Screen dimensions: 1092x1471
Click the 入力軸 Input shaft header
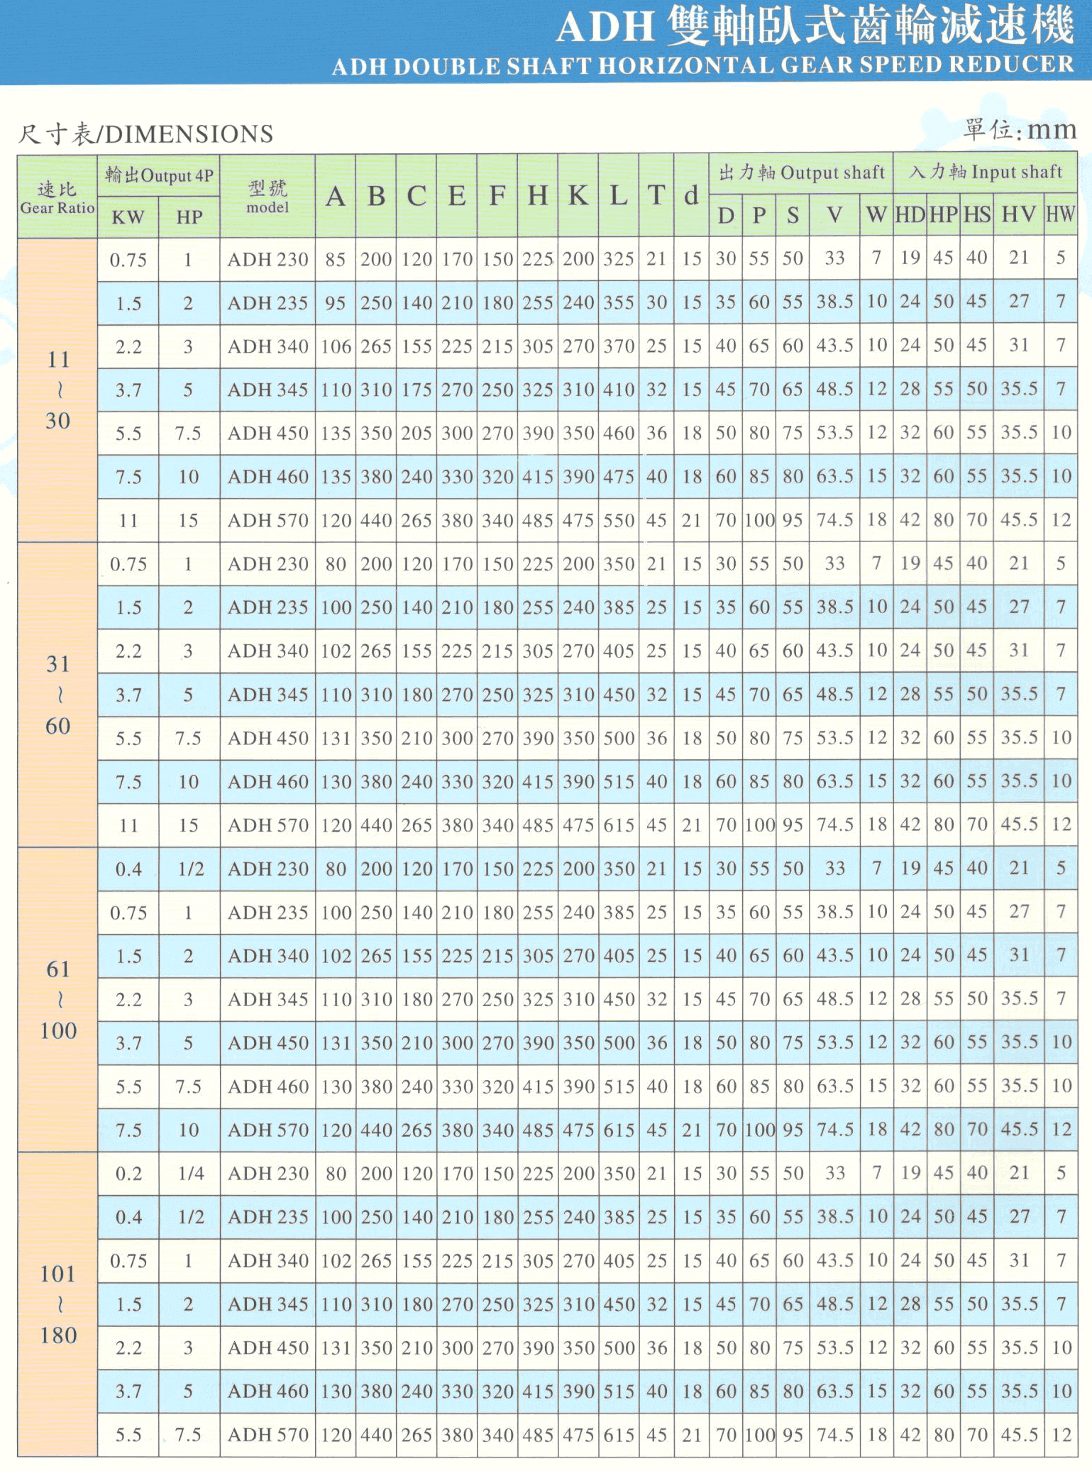[986, 172]
